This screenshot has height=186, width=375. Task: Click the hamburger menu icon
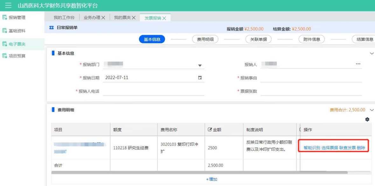click(x=8, y=5)
